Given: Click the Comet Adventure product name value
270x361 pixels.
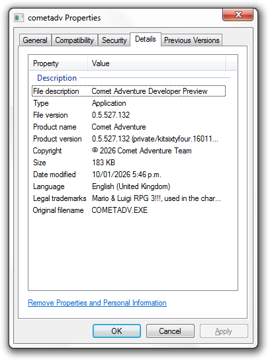Looking at the screenshot, I should [x=118, y=127].
